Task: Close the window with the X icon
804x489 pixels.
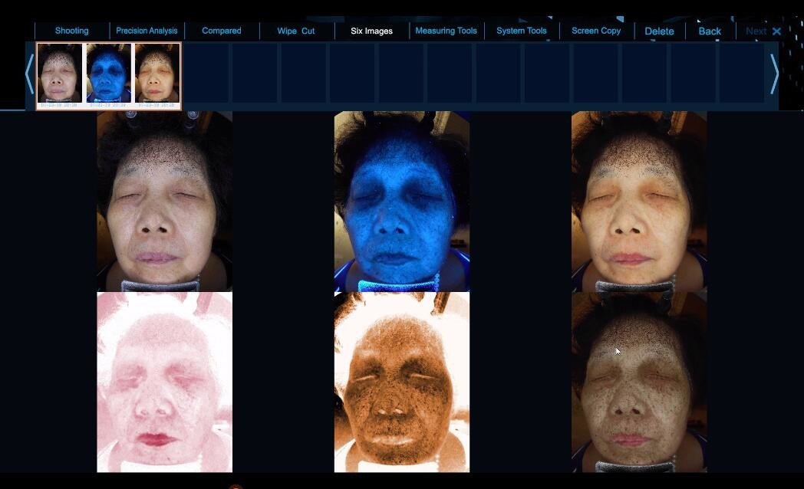Action: pos(776,31)
